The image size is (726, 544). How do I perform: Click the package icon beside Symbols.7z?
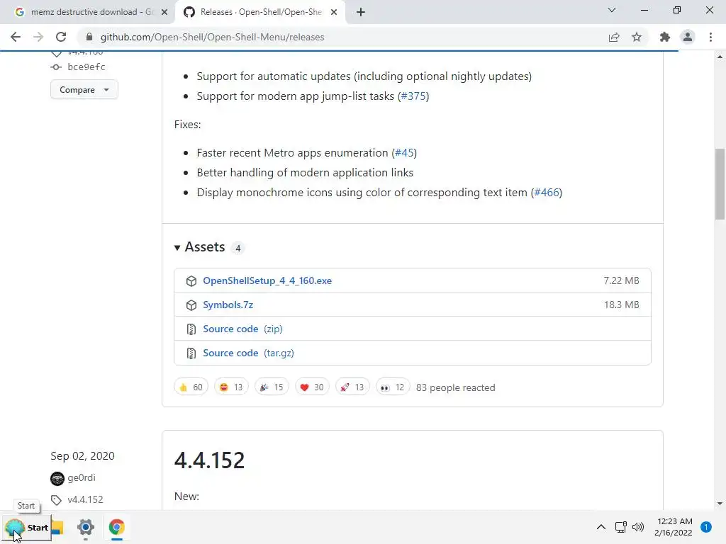pos(191,305)
